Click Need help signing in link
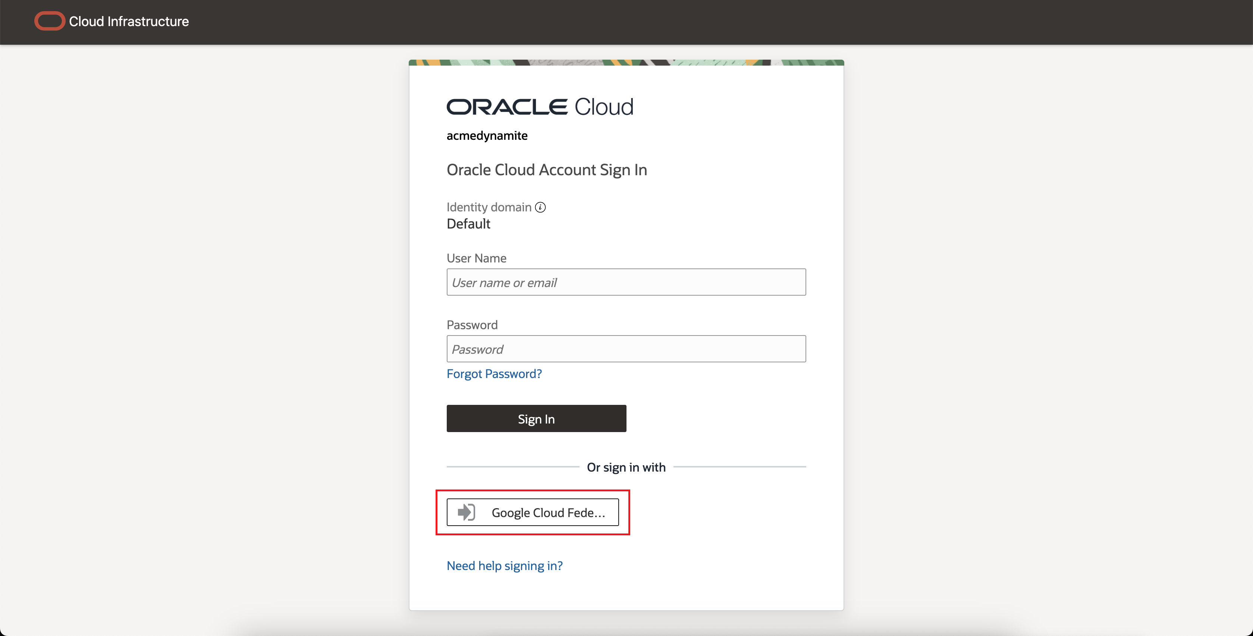 [x=505, y=566]
